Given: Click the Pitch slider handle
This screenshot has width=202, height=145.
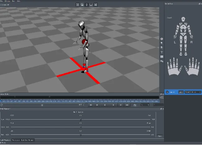Looking at the screenshot, I should (x=81, y=127).
